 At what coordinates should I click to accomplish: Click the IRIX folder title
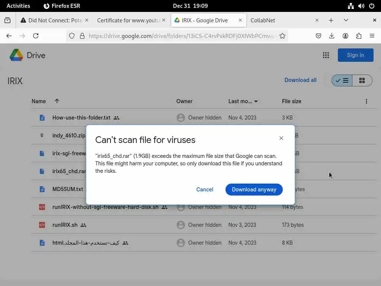click(x=15, y=81)
